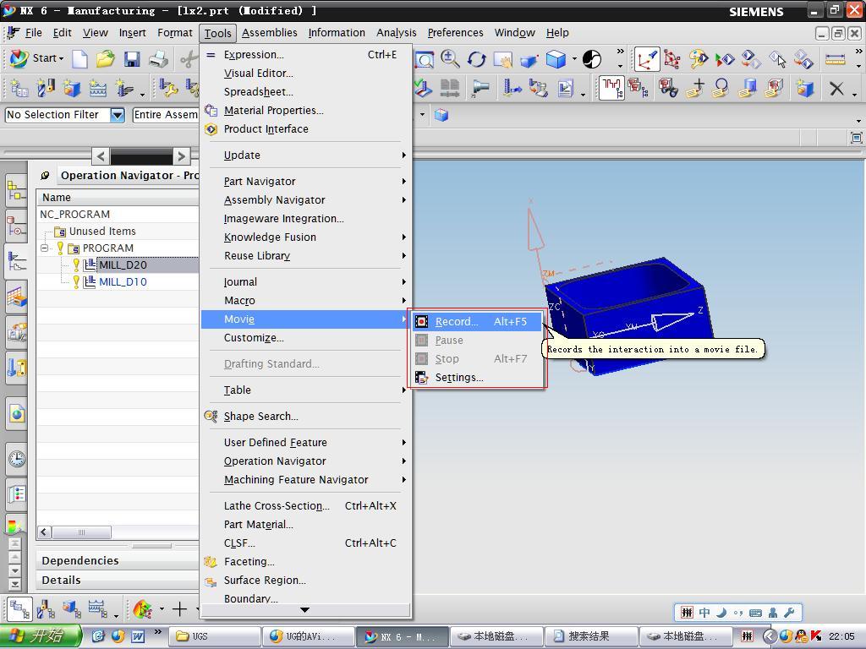The height and width of the screenshot is (649, 866).
Task: Switch to 搜索结果 taskbar window
Action: (591, 636)
